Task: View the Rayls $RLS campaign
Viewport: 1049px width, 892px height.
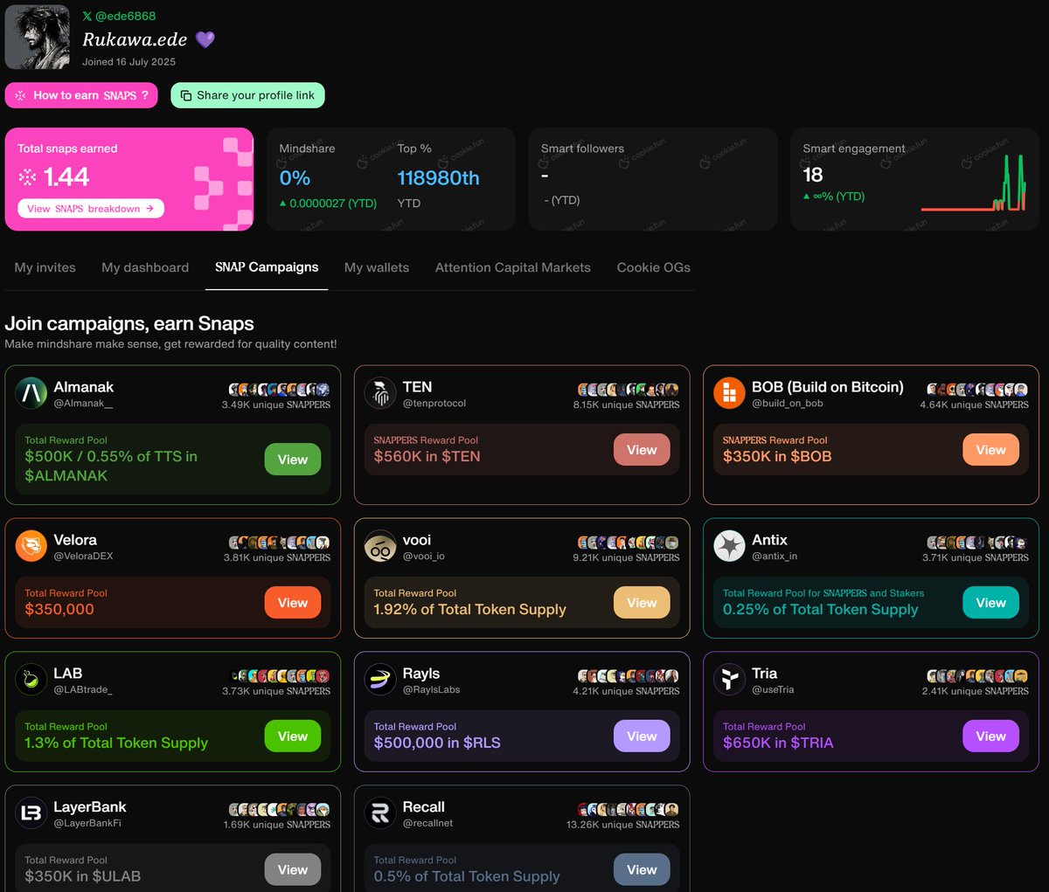Action: [642, 736]
